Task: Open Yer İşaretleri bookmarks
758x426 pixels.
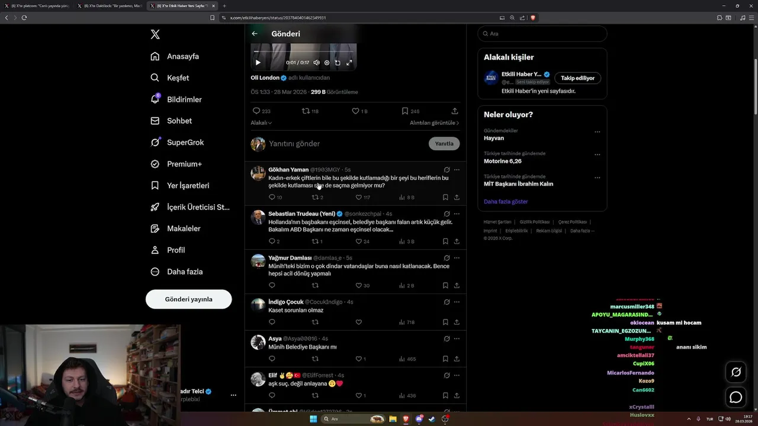Action: click(x=180, y=185)
